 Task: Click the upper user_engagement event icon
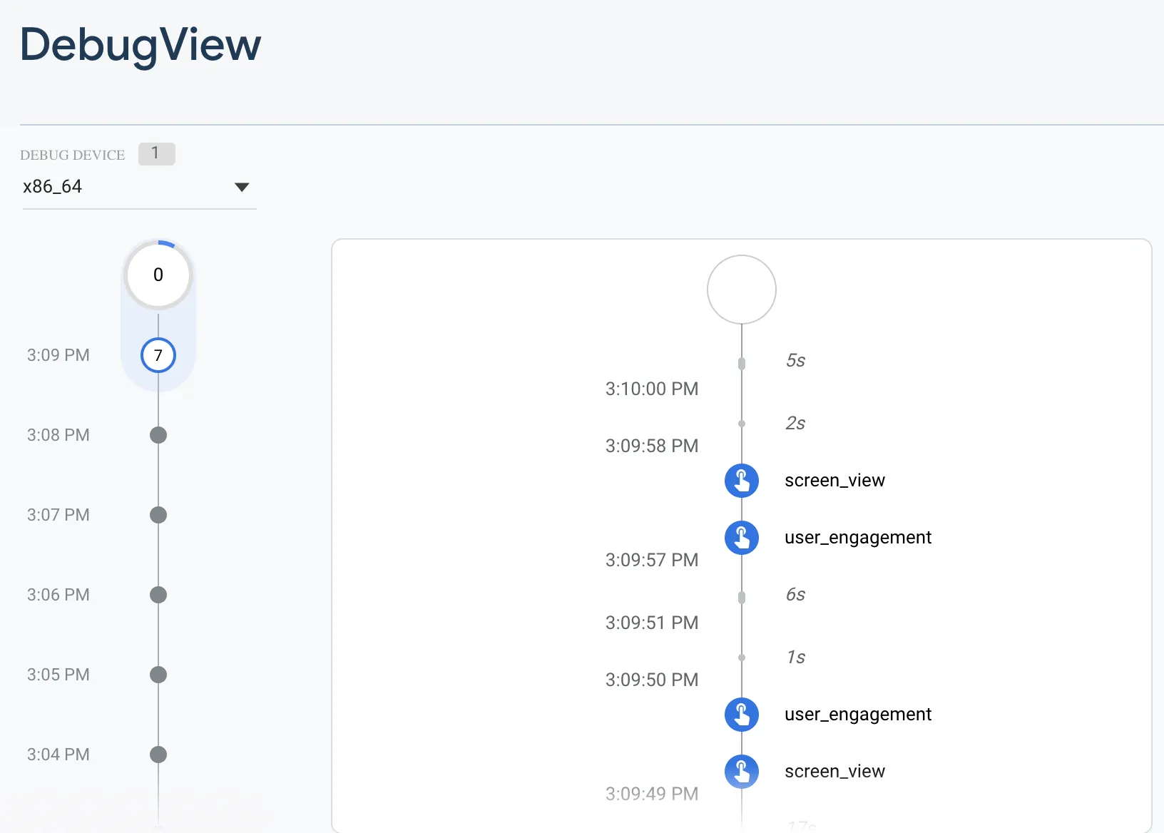(742, 538)
